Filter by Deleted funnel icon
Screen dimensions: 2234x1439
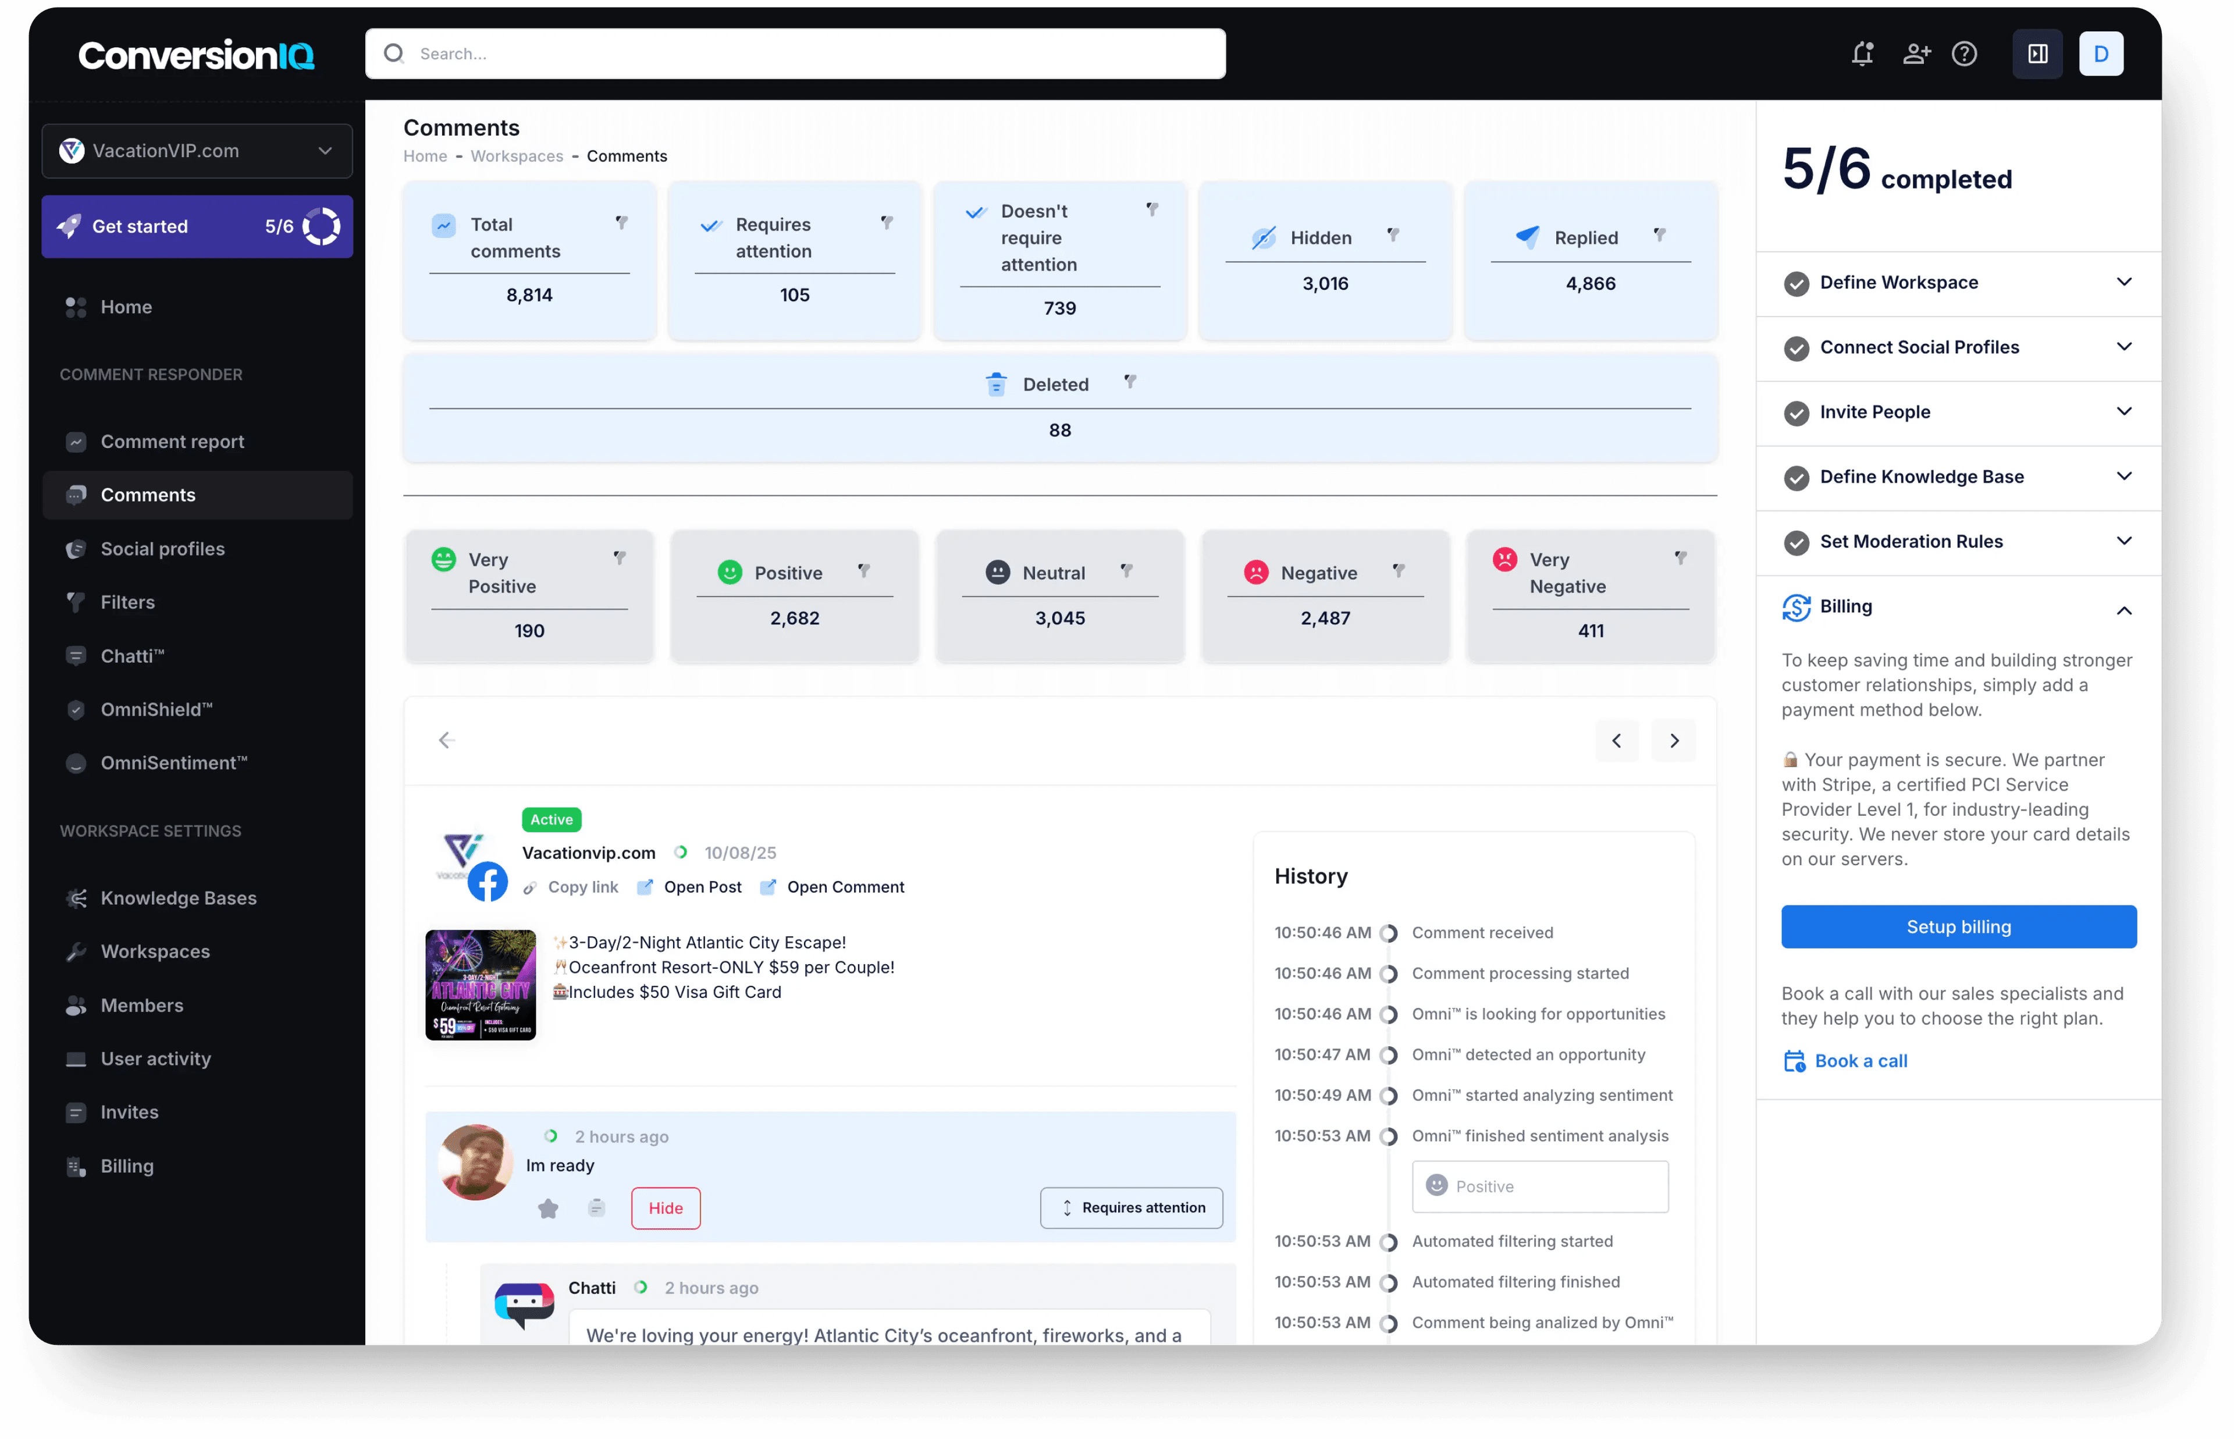(1129, 381)
